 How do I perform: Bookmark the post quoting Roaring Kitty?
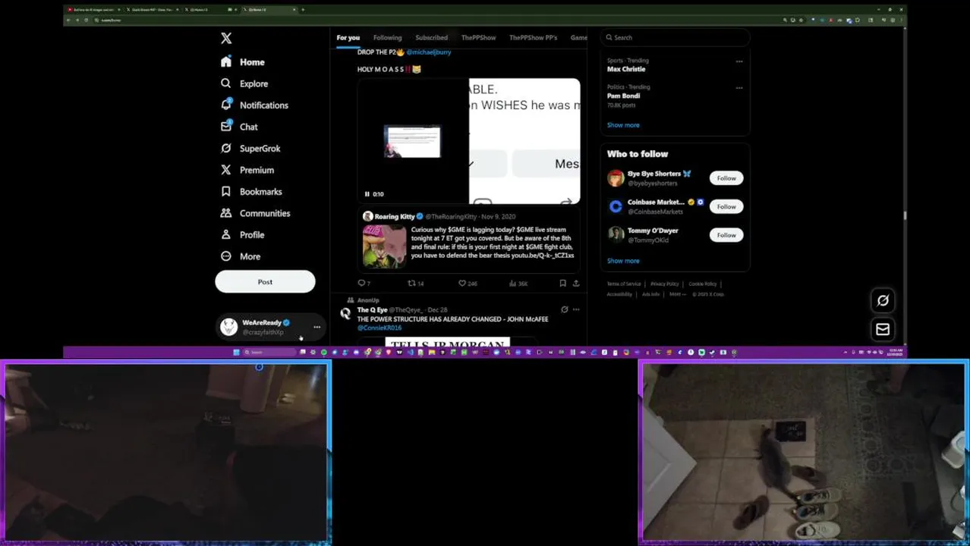[x=562, y=283]
